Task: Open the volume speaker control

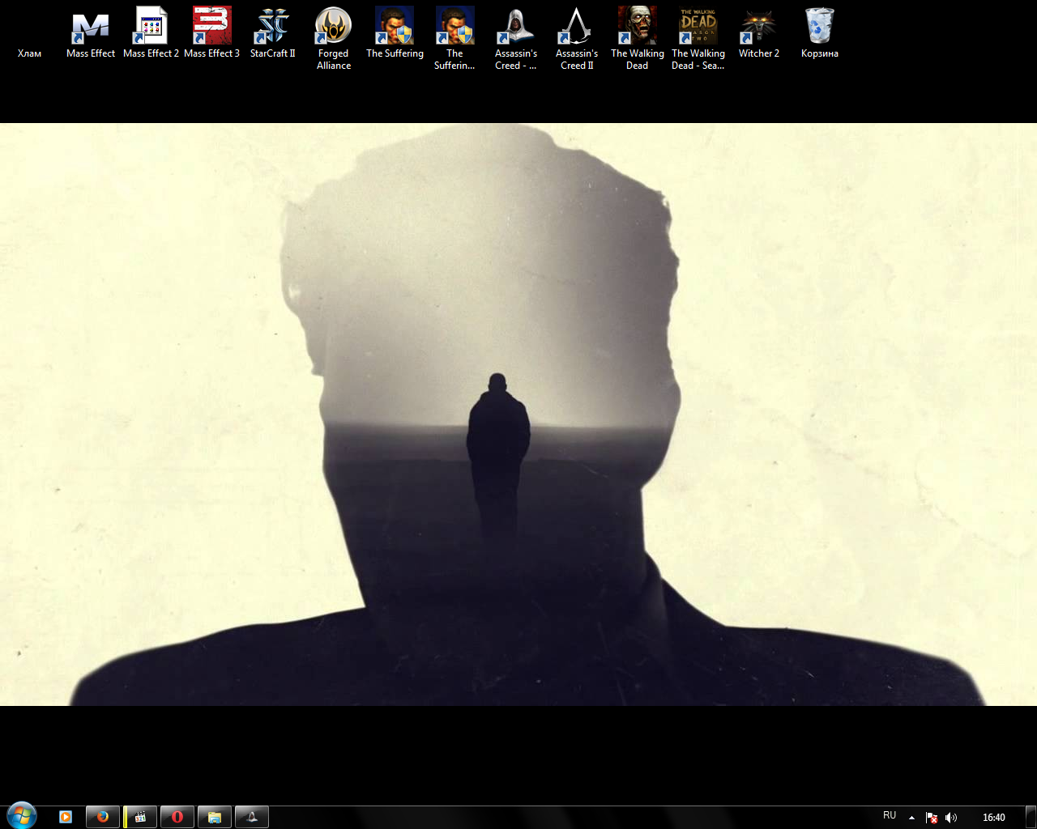Action: point(951,818)
